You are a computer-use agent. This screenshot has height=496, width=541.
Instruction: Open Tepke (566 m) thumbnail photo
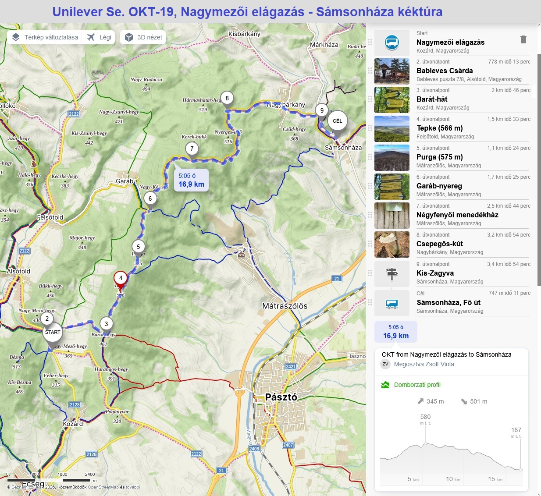tap(392, 129)
